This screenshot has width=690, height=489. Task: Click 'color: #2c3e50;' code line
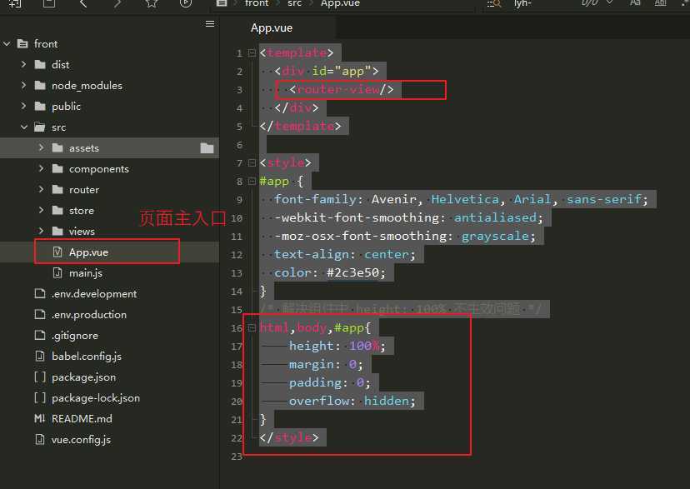[x=330, y=273]
